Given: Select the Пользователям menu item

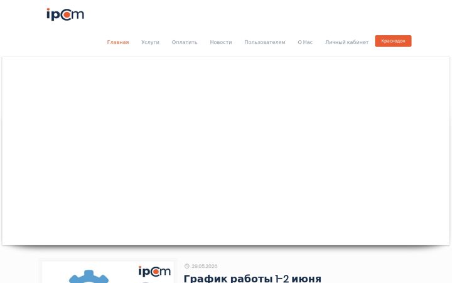Looking at the screenshot, I should (x=265, y=42).
